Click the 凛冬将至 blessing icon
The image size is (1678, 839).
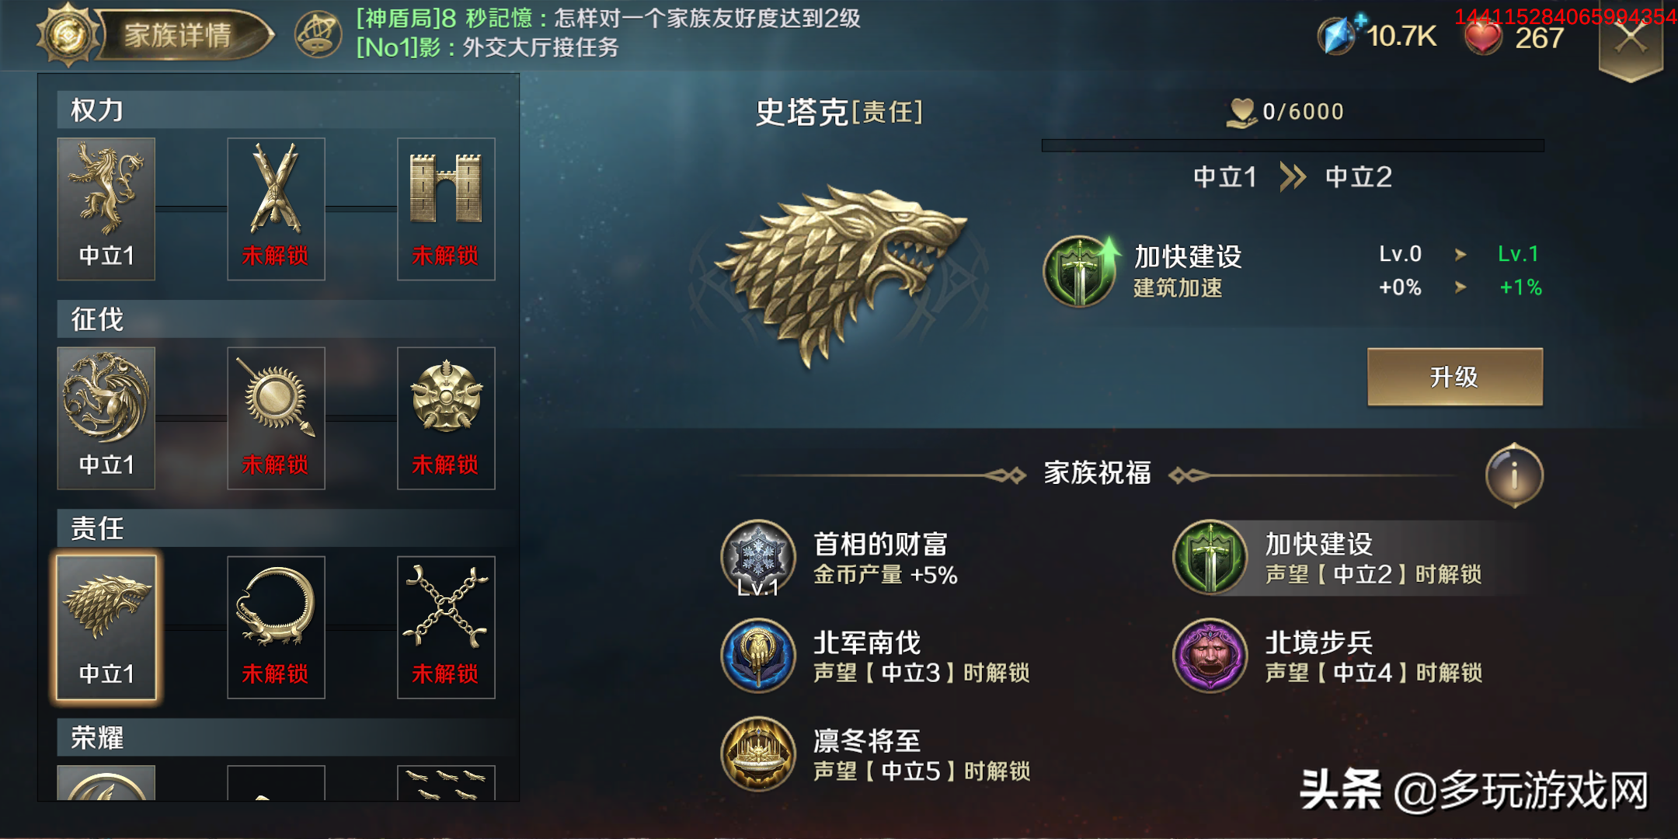pos(758,754)
